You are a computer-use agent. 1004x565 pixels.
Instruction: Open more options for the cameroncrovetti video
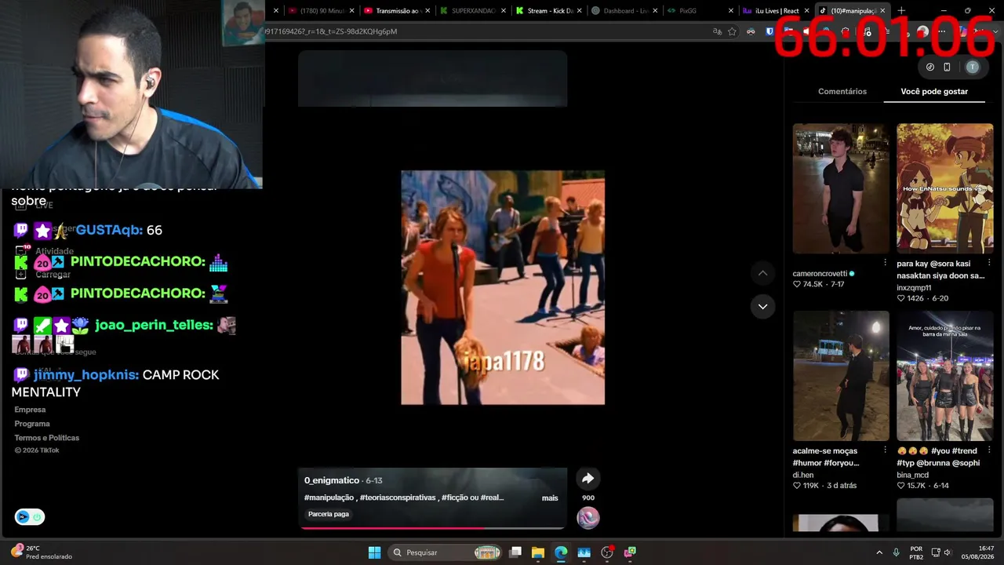click(x=886, y=263)
